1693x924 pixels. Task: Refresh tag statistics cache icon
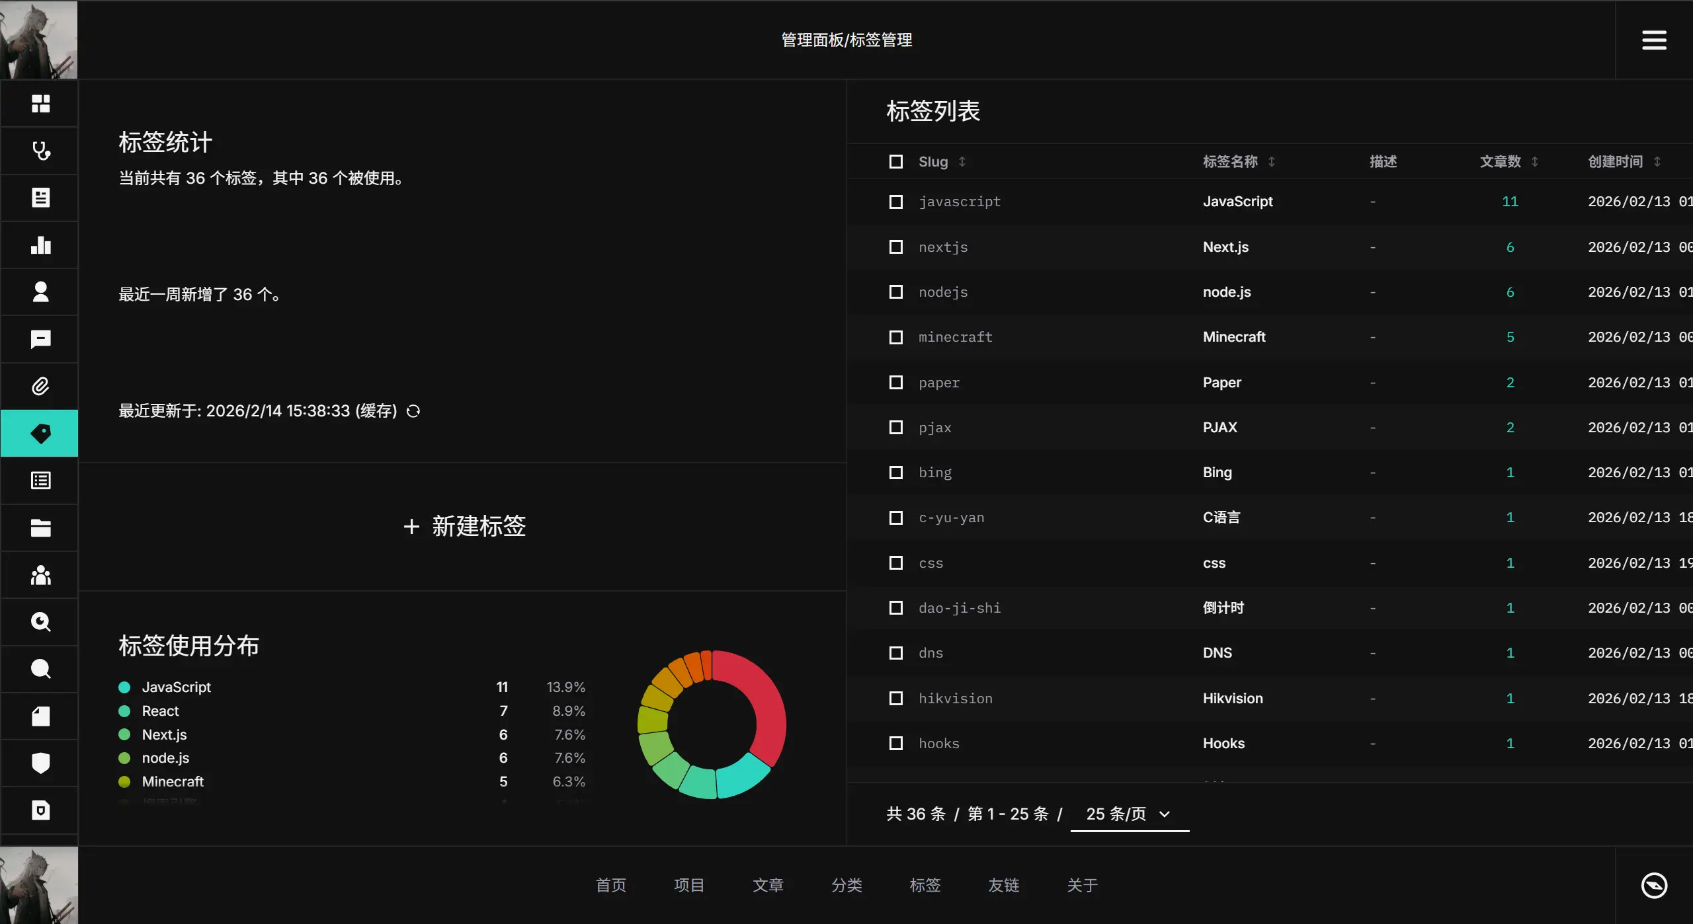pos(413,411)
